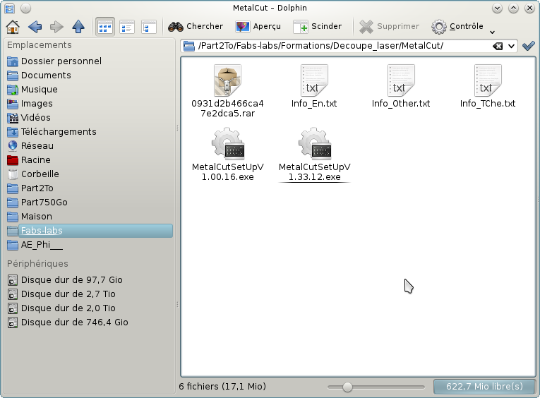Open the Vidéos place
This screenshot has width=540, height=398.
pyautogui.click(x=90, y=118)
